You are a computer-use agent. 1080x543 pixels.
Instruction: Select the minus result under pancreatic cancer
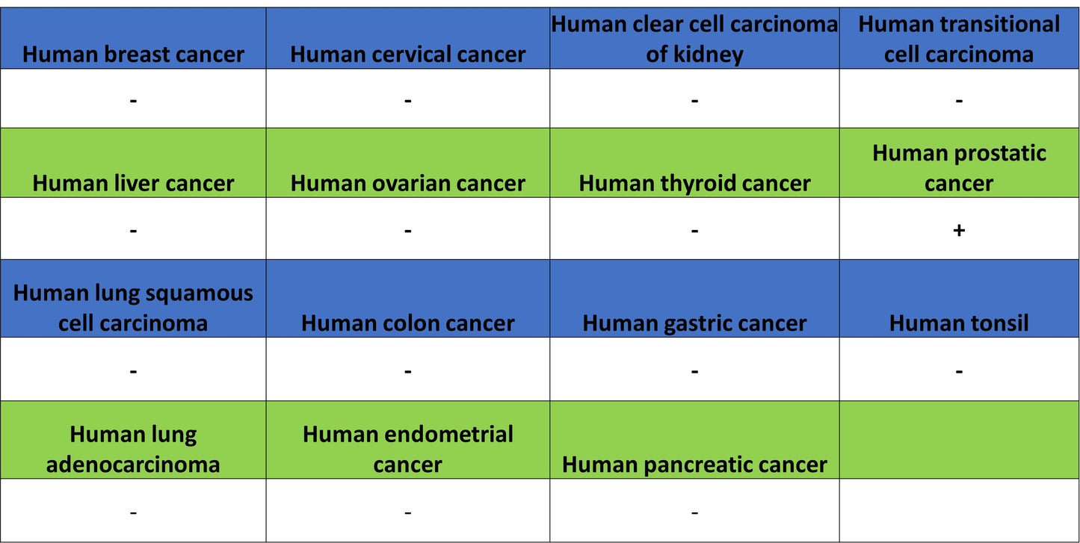694,511
